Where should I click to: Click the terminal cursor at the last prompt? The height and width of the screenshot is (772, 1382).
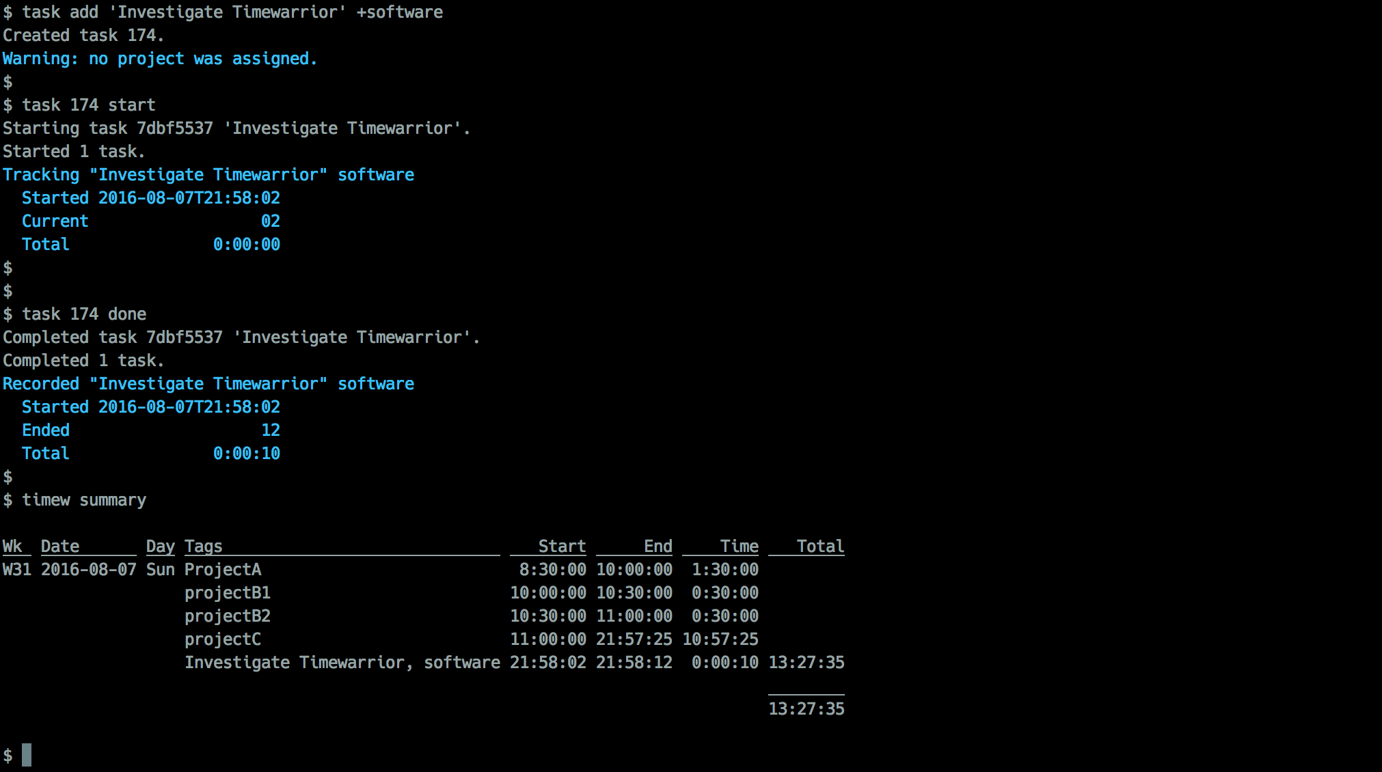[27, 755]
